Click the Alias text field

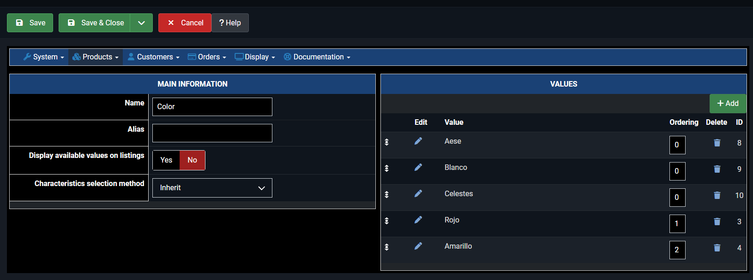(212, 133)
